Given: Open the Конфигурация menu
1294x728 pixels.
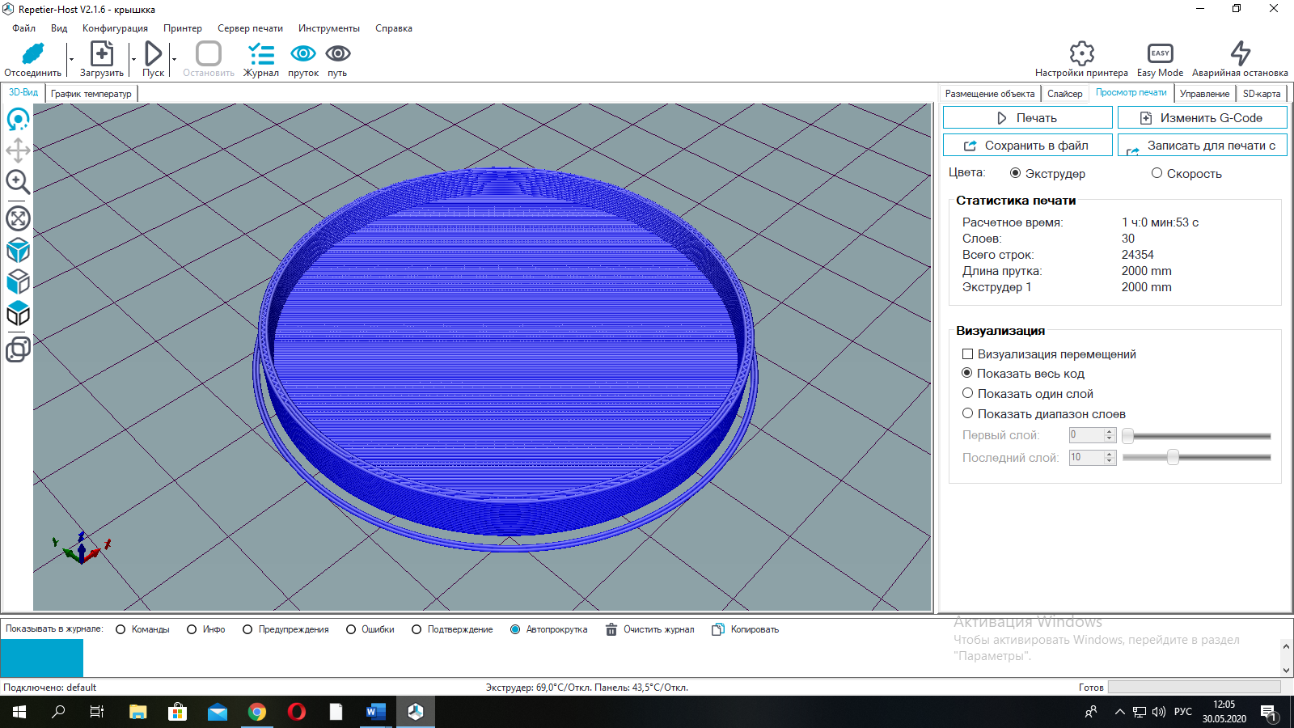Looking at the screenshot, I should click(115, 28).
